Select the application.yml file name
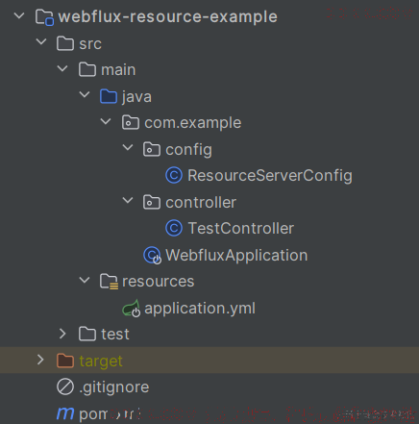The image size is (419, 424). 200,309
